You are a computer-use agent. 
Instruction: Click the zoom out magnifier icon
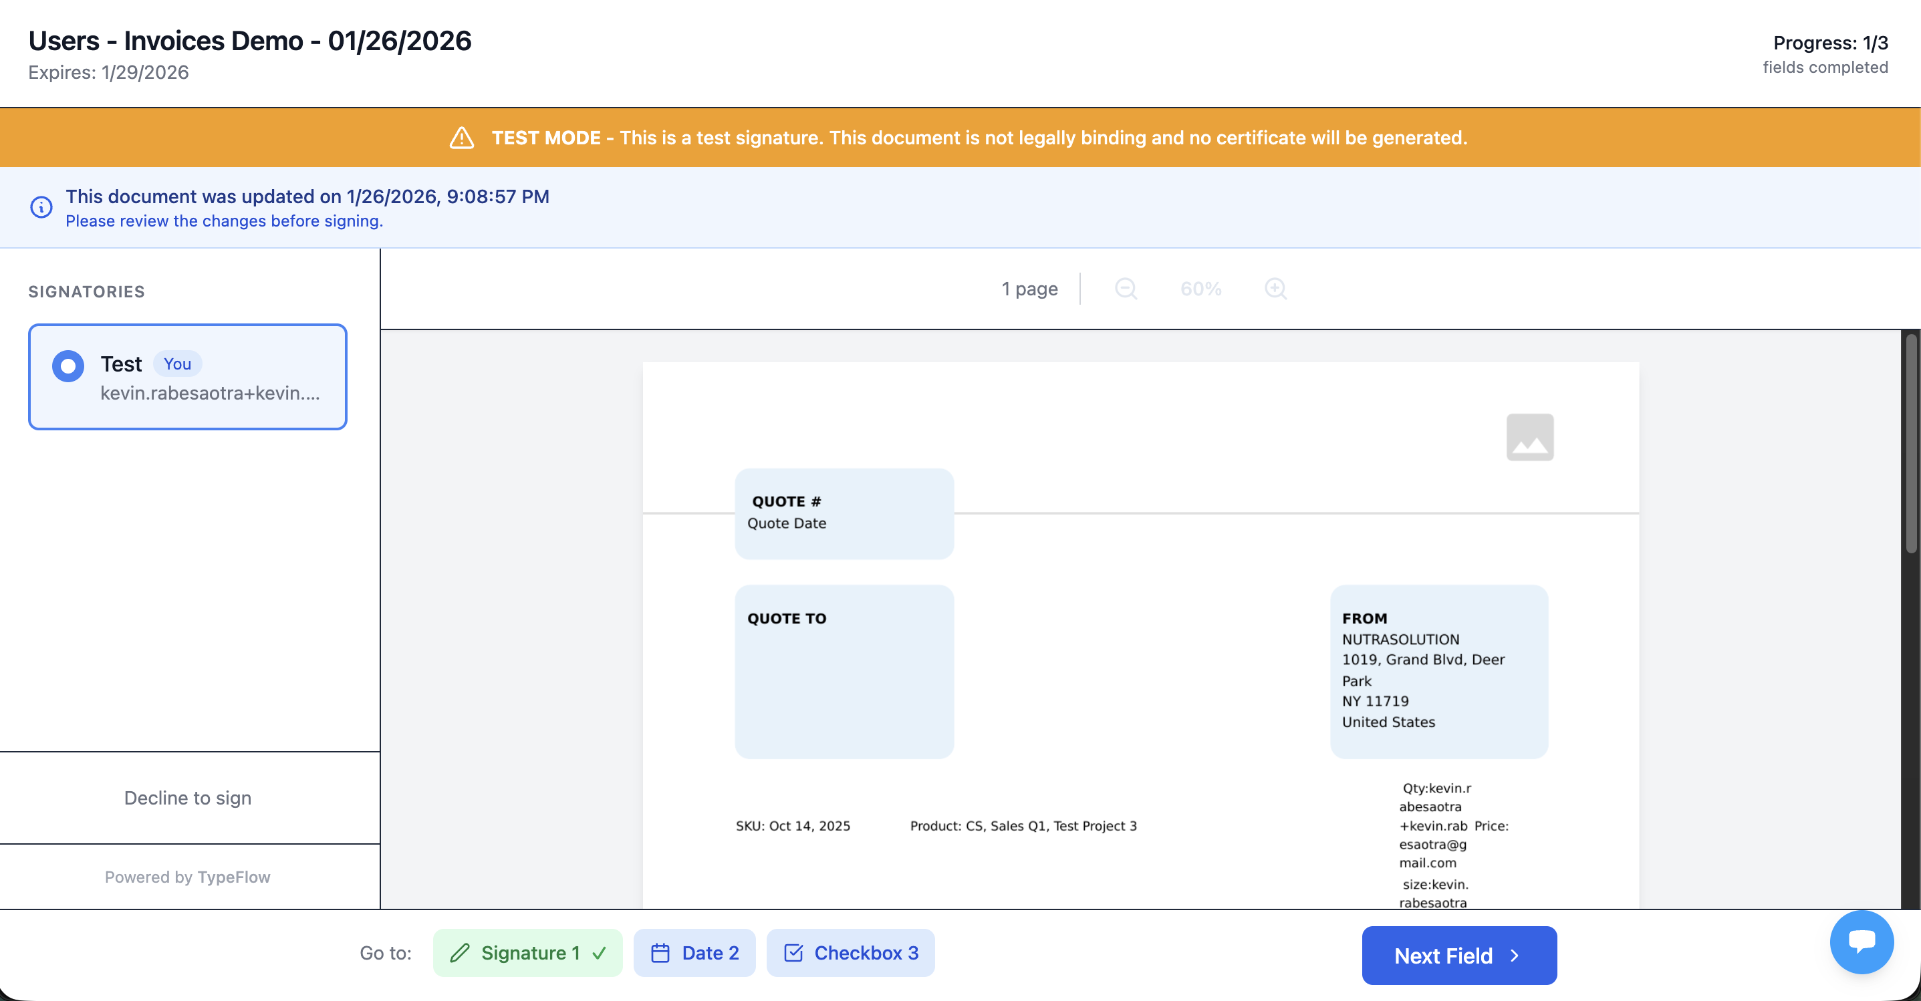1126,289
